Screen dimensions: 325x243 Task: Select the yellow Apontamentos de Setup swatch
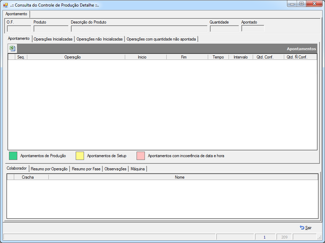click(x=80, y=156)
